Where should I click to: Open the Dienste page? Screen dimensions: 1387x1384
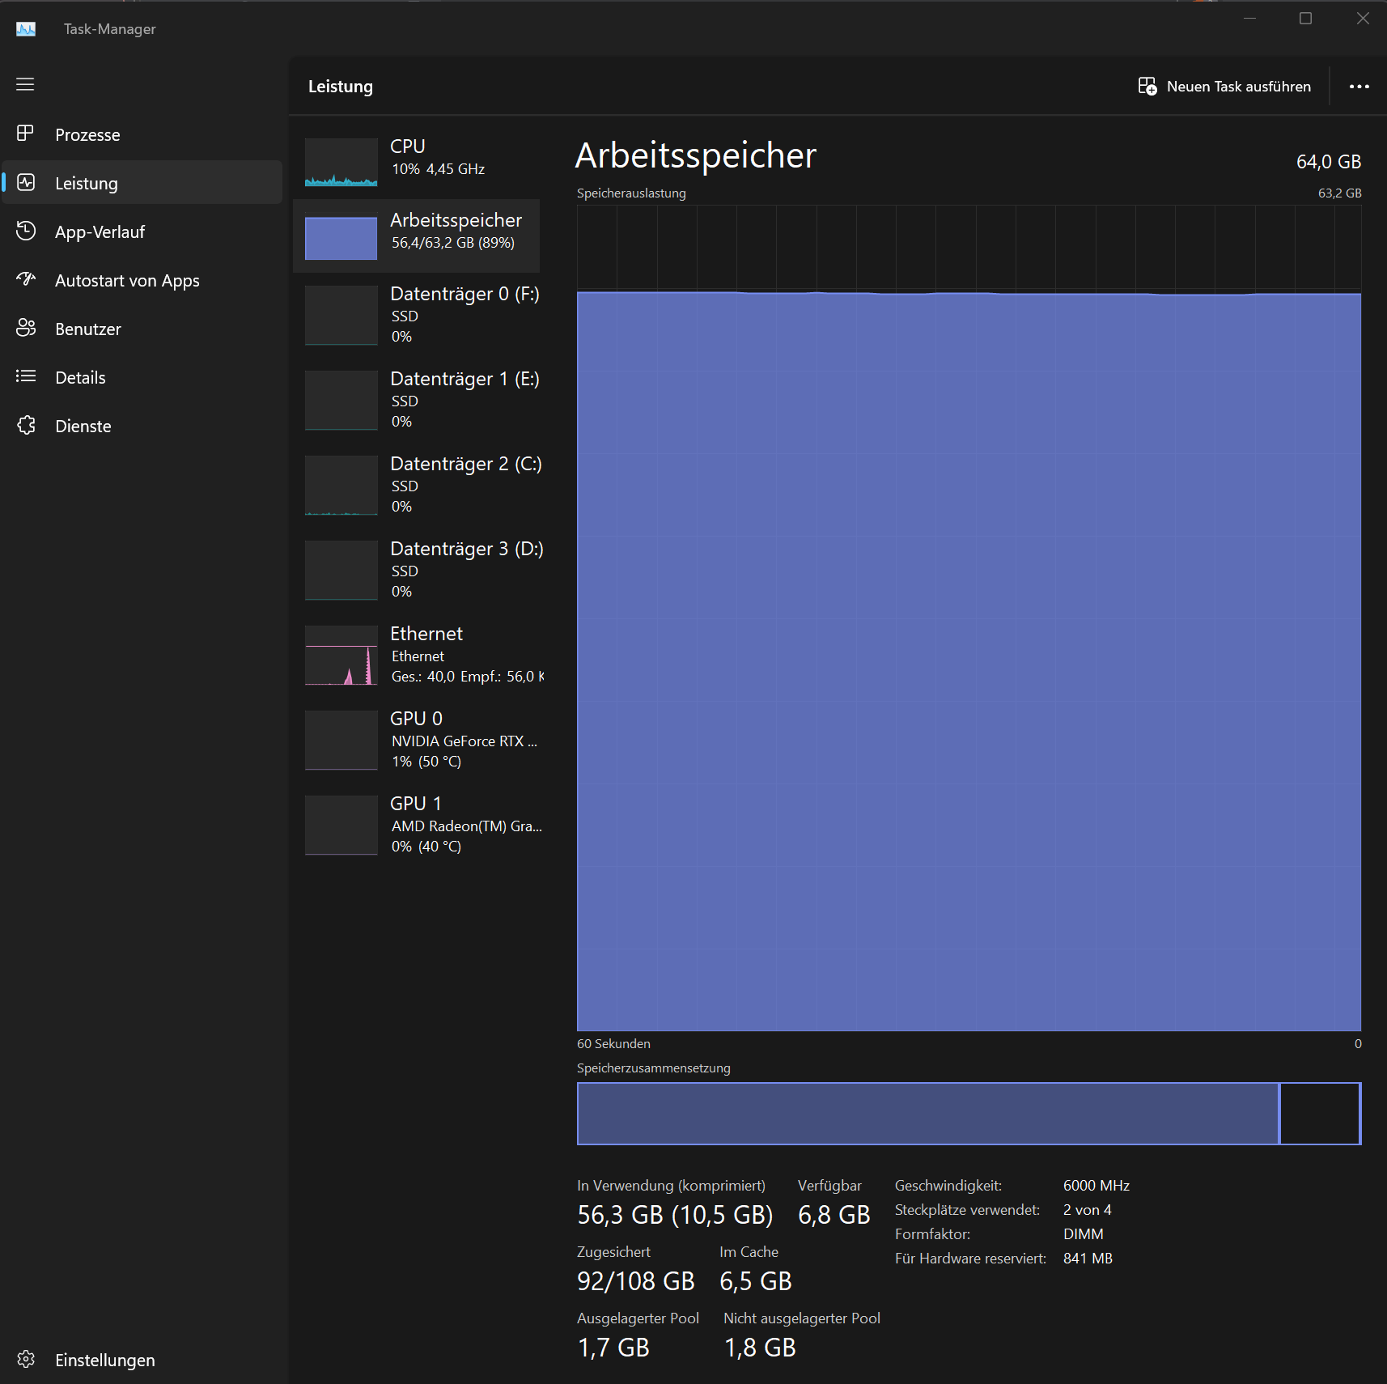(142, 426)
